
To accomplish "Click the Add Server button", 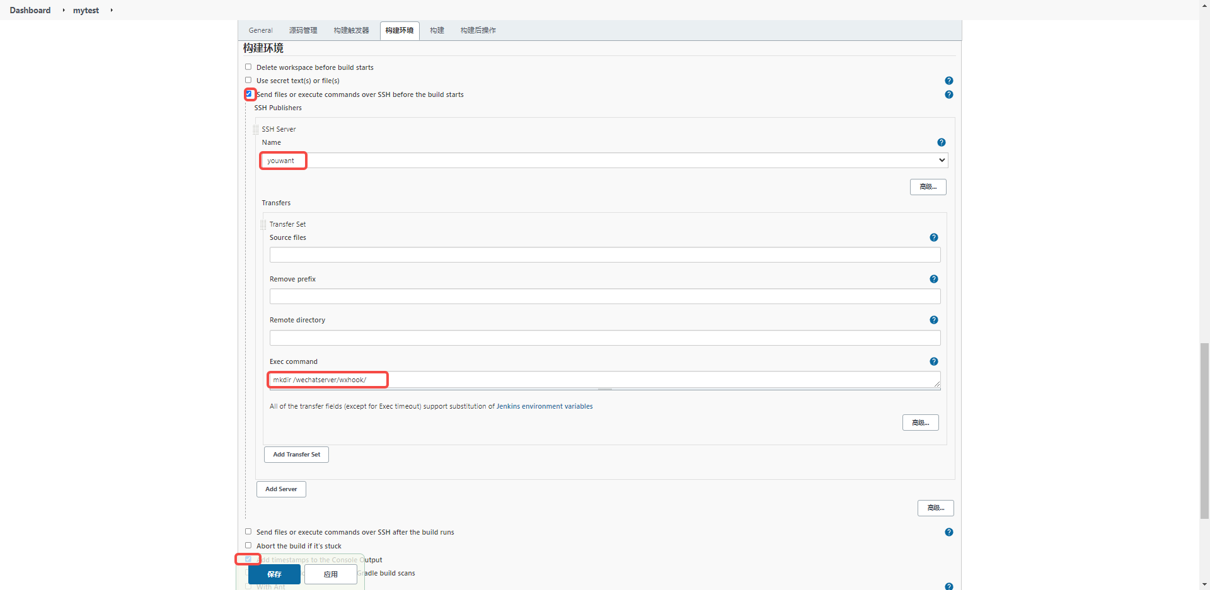I will pyautogui.click(x=280, y=489).
